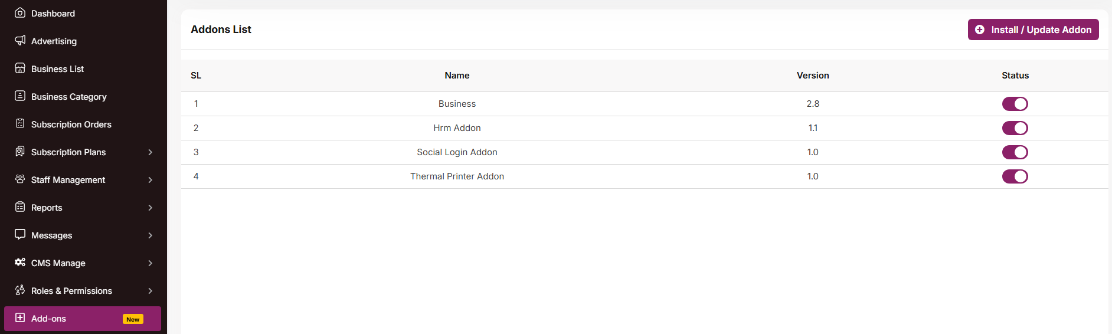Click the Messages chat bubble icon

coord(20,234)
